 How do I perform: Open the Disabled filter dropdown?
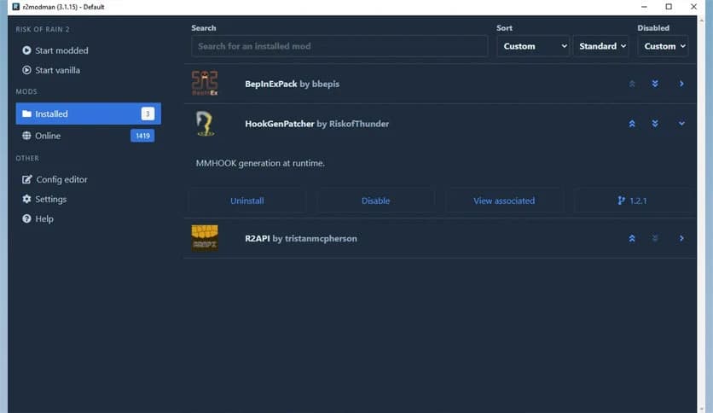pyautogui.click(x=663, y=46)
